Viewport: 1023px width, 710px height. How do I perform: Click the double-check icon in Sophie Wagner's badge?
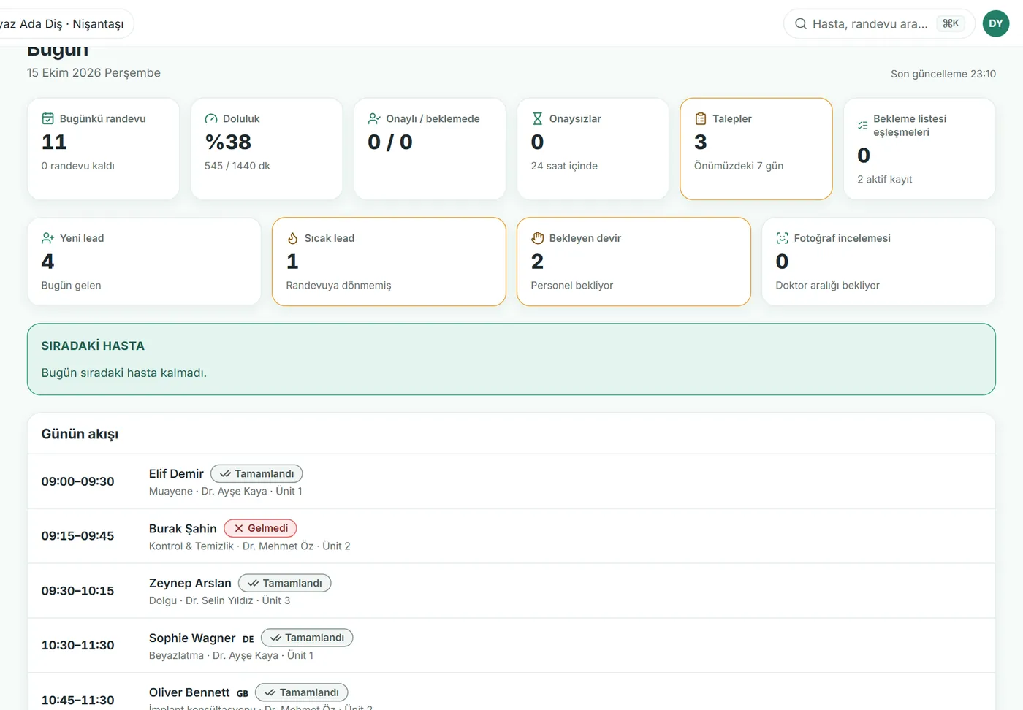pos(275,638)
